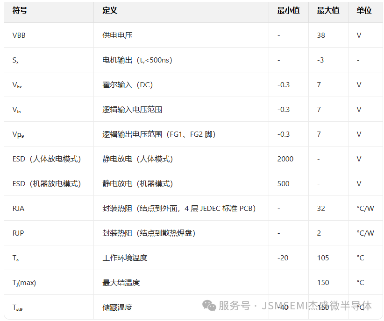Image resolution: width=384 pixels, height=321 pixels.
Task: Click unit V in the 机器模式 row
Action: [x=359, y=184]
